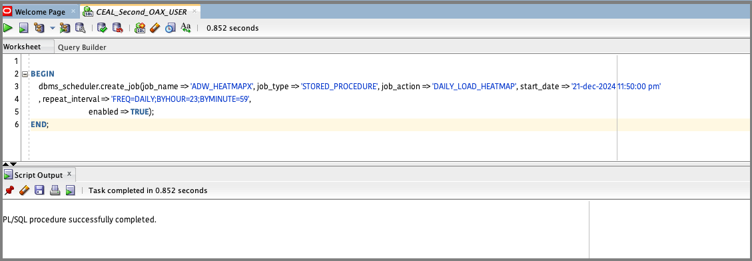
Task: Click the SQL Tuning Advisor icon
Action: click(80, 28)
